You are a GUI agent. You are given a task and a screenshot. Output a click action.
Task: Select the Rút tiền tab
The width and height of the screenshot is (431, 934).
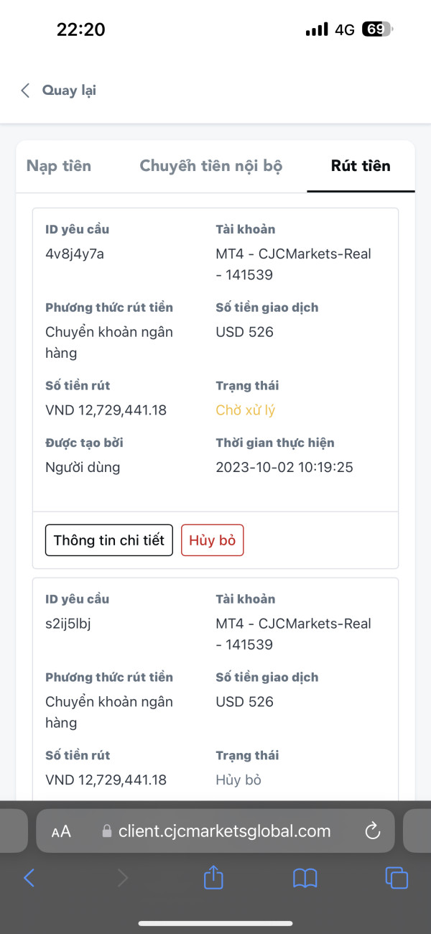coord(361,166)
